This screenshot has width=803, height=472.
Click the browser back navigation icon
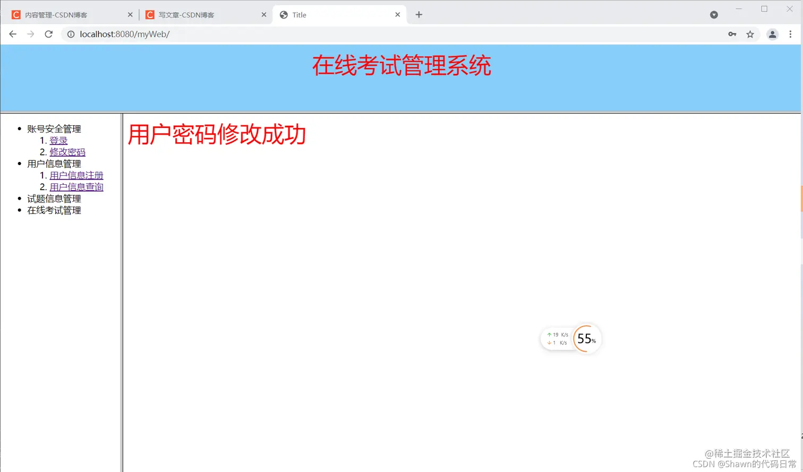tap(13, 33)
